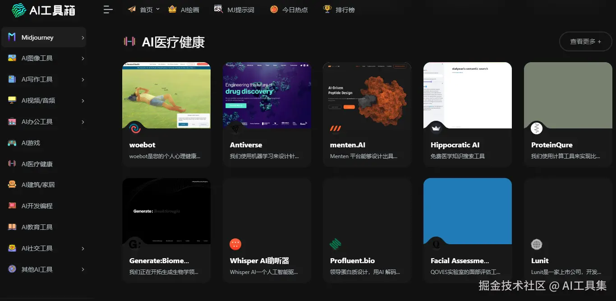Click the fire icon beside 今日热点

click(274, 9)
